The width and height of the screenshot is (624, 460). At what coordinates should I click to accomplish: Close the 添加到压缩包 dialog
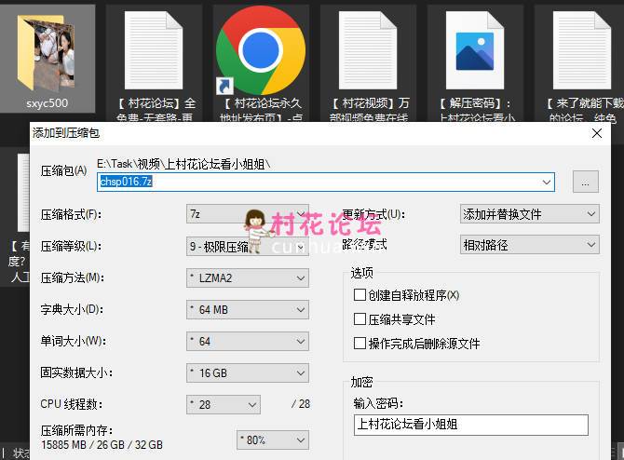596,133
